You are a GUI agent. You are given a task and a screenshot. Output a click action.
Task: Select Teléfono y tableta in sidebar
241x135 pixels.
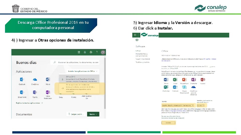pos(142,62)
